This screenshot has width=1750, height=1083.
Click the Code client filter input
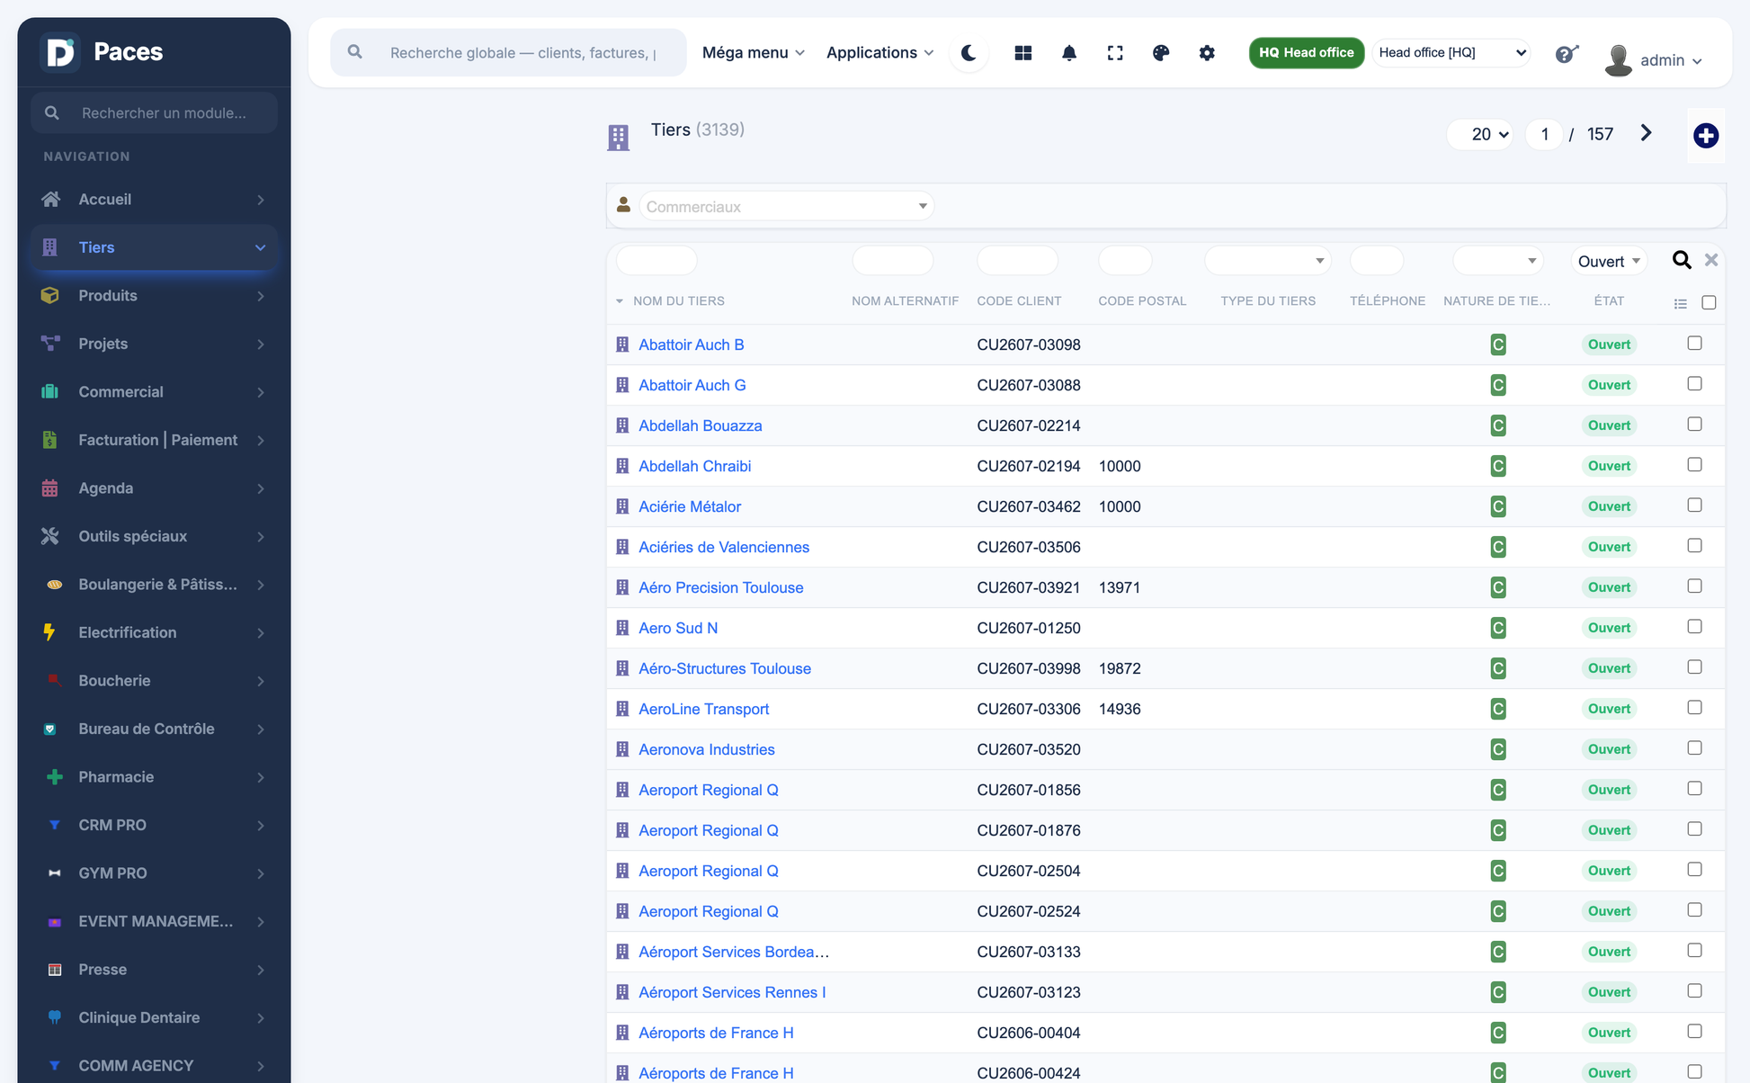1017,260
